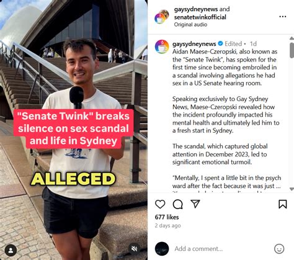Open the emoji picker smiley icon
The width and height of the screenshot is (294, 260).
click(279, 249)
